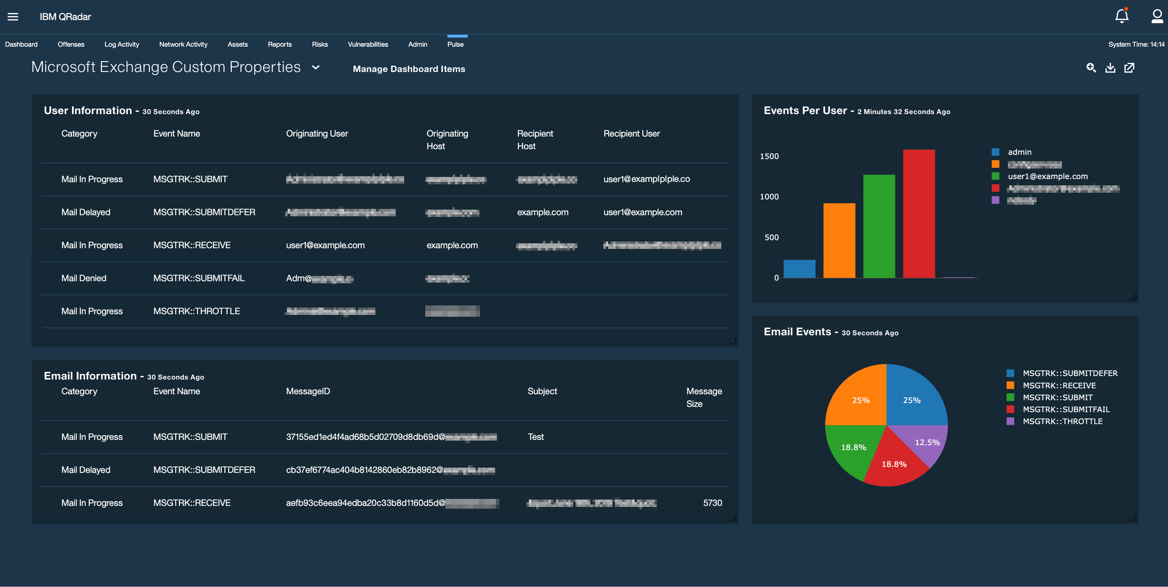
Task: Click the magnifier zoom icon near Manage Dashboard Items
Action: click(1091, 67)
